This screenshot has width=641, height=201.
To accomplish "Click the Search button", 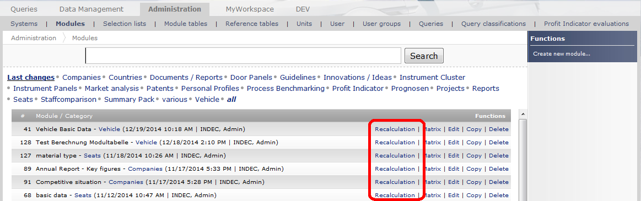I will tap(424, 56).
